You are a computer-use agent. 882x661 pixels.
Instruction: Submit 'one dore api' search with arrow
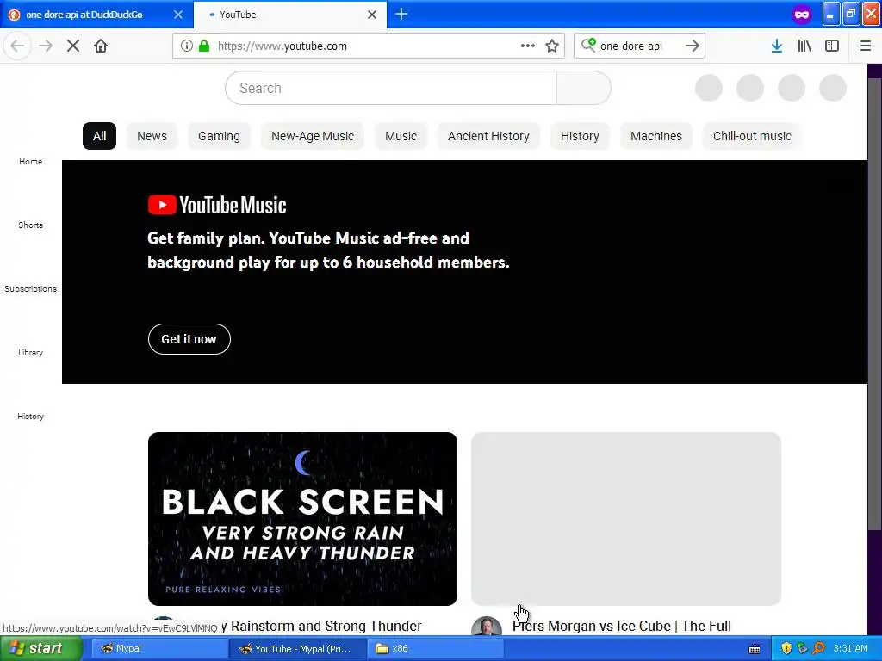(x=693, y=46)
